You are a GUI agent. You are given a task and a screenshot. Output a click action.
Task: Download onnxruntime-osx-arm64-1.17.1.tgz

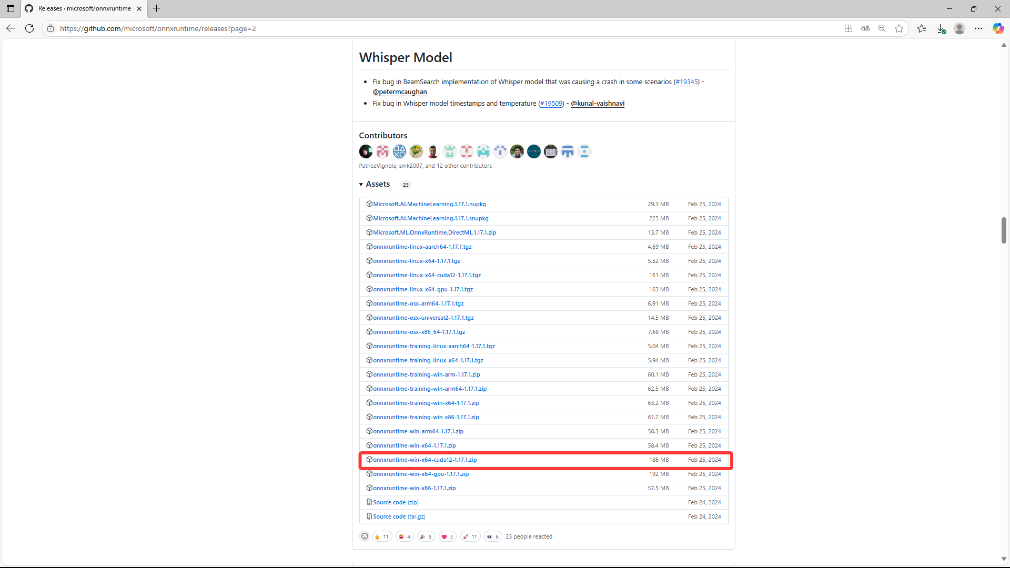pos(418,303)
